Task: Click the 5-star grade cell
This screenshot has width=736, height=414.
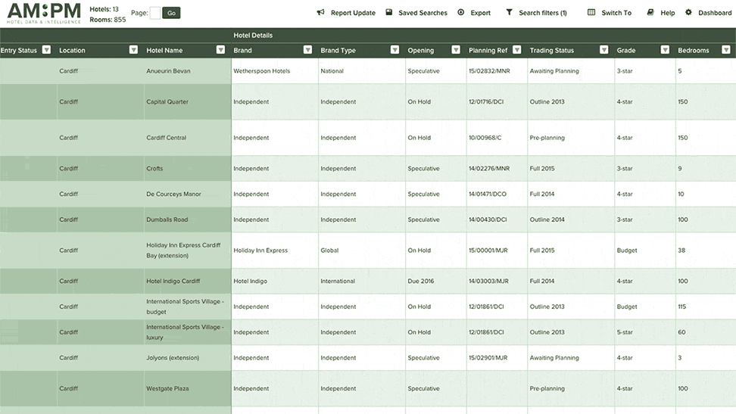Action: [x=625, y=332]
